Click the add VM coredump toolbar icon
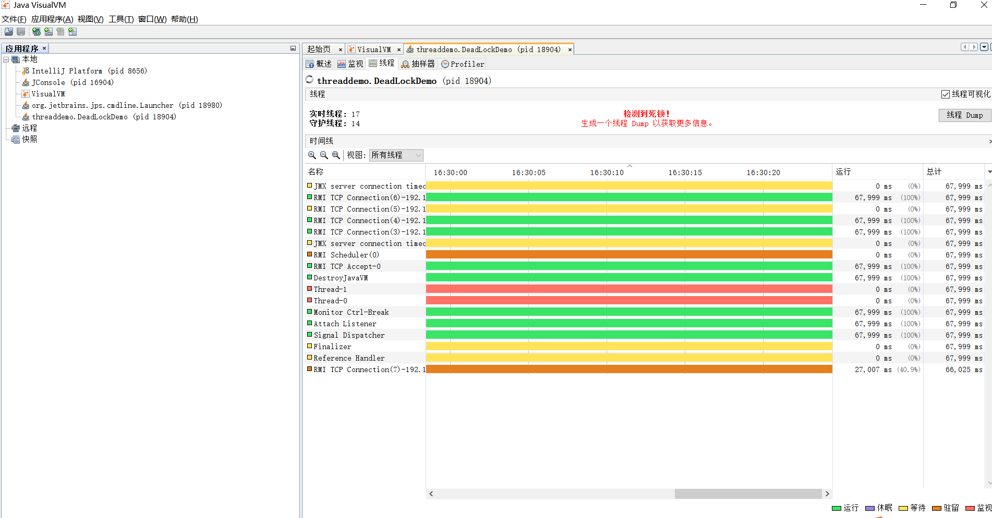The image size is (992, 518). [61, 32]
